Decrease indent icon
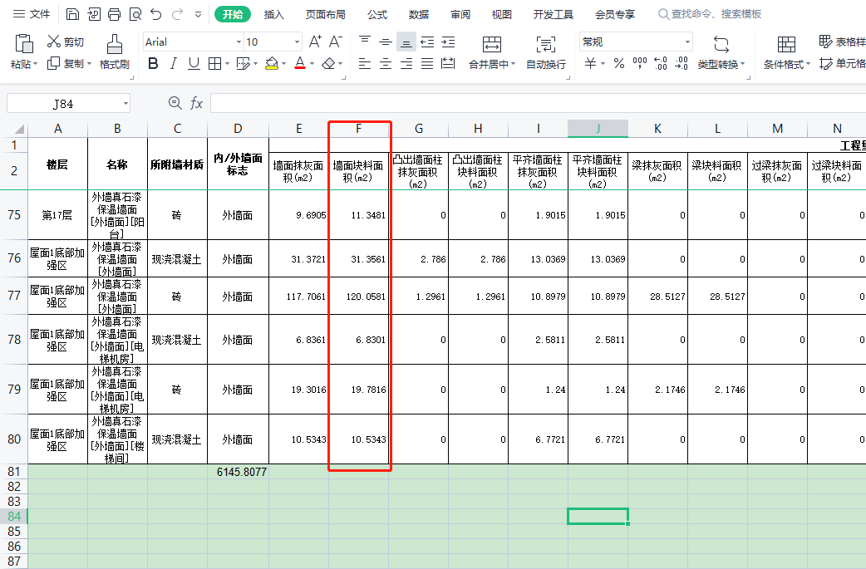Screen dimensions: 866x569 [x=427, y=42]
